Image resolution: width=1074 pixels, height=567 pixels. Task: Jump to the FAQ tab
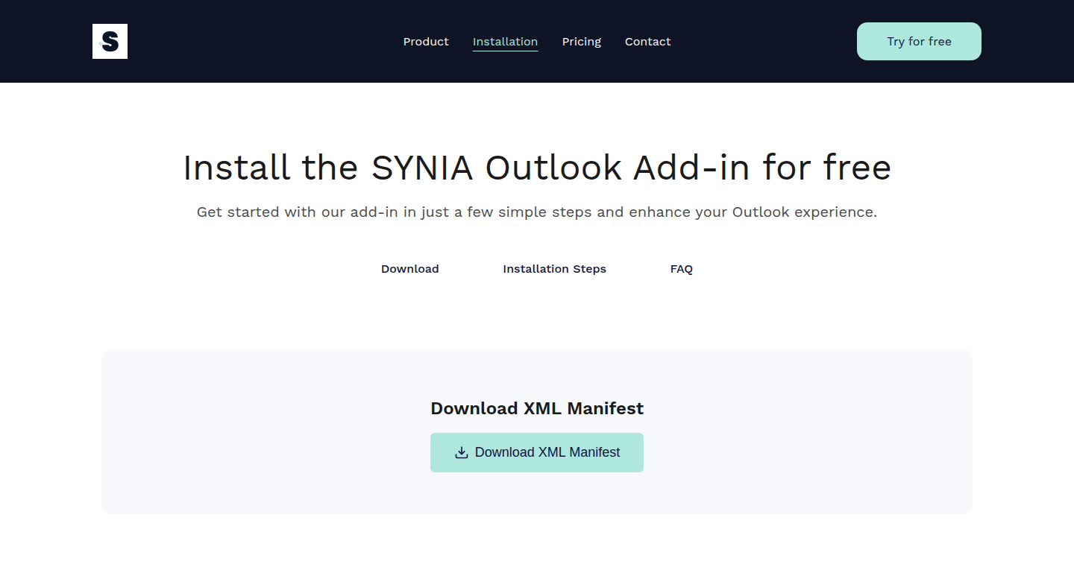point(681,269)
